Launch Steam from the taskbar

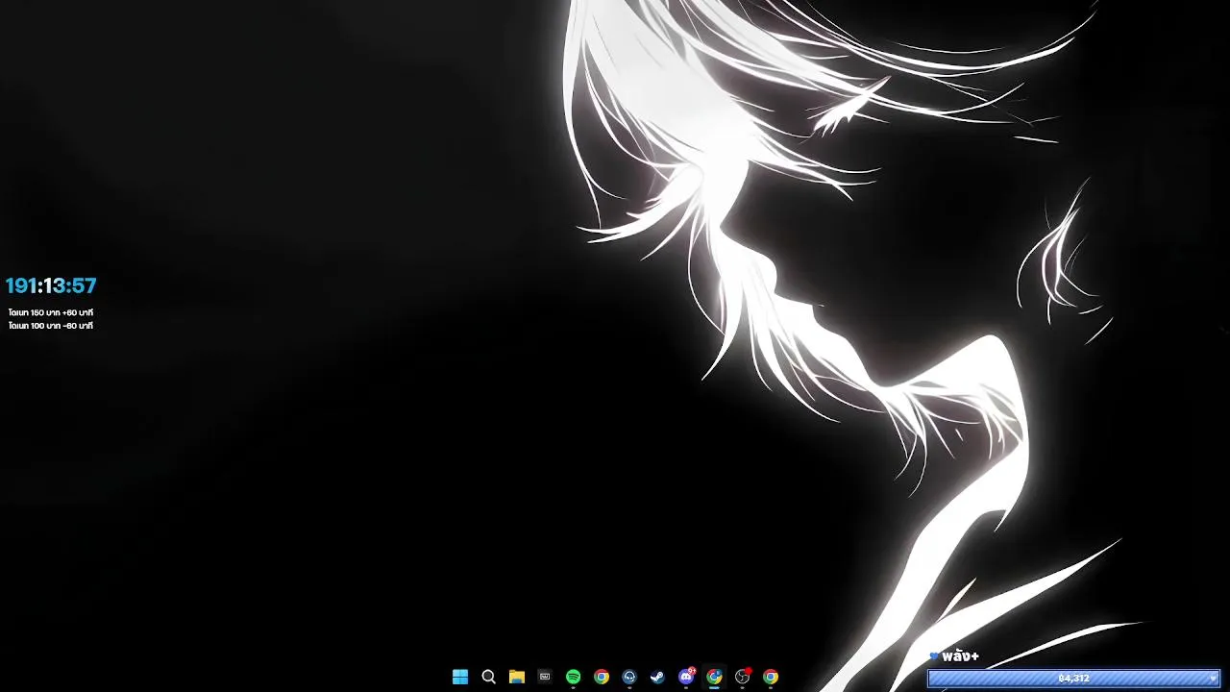657,677
